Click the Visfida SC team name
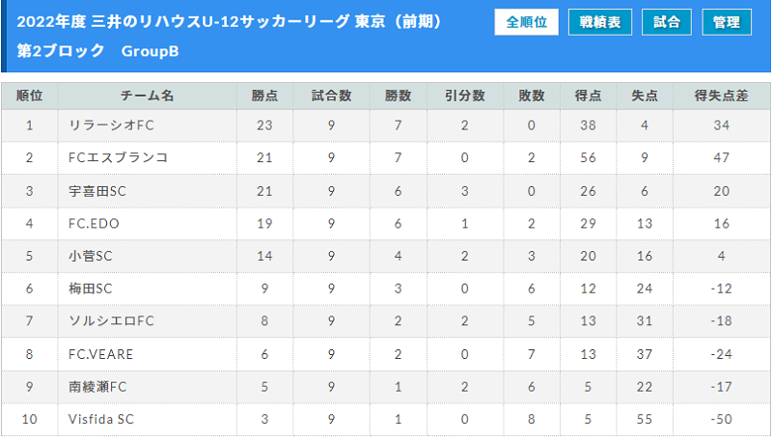Screen dimensions: 772x441 [x=101, y=420]
